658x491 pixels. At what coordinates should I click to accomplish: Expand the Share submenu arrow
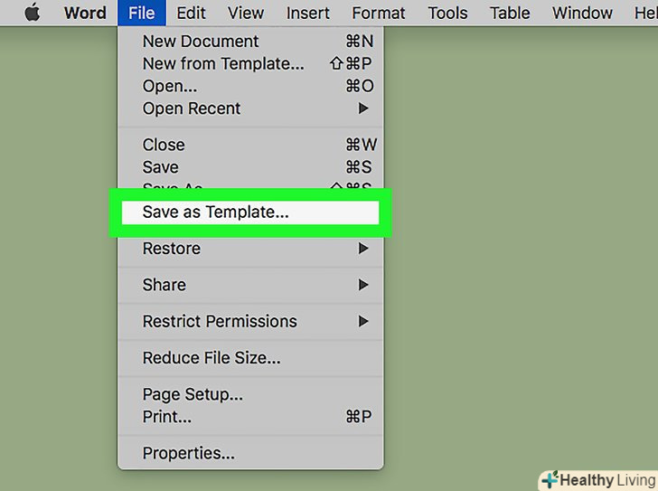tap(363, 285)
